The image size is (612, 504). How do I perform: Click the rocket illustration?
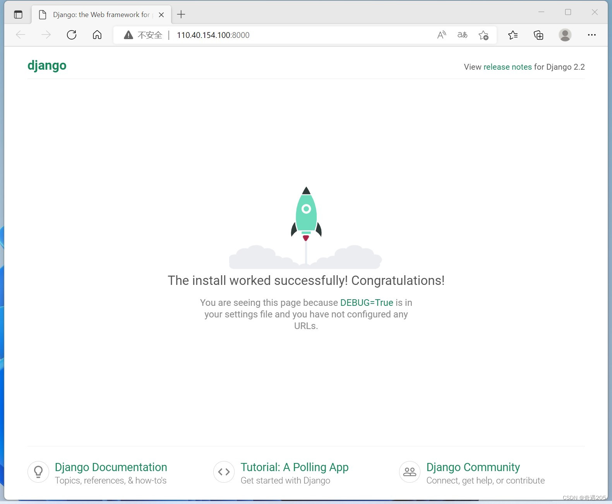pyautogui.click(x=306, y=228)
